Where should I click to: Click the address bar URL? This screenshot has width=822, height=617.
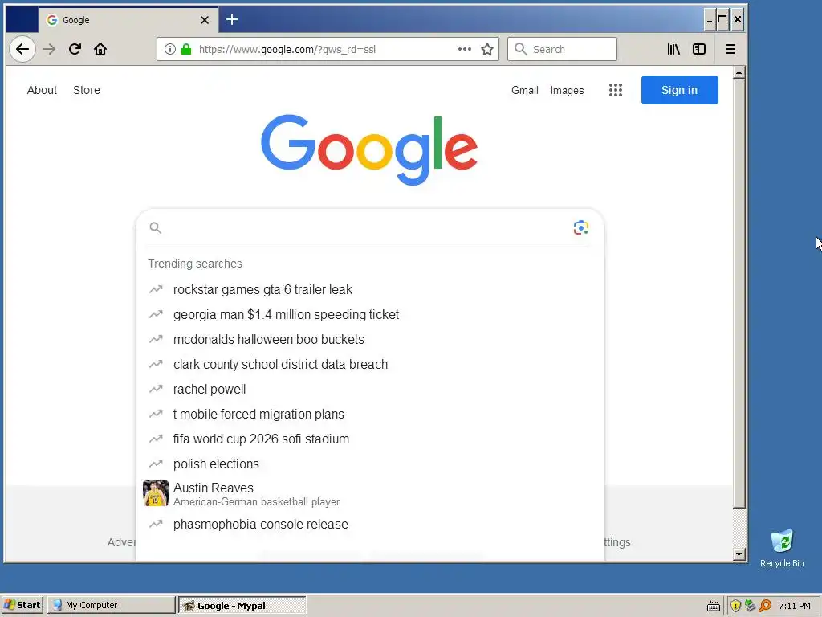(x=287, y=49)
